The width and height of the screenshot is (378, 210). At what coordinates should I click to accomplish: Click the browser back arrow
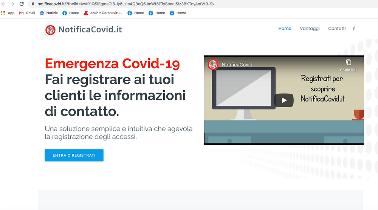[3, 4]
